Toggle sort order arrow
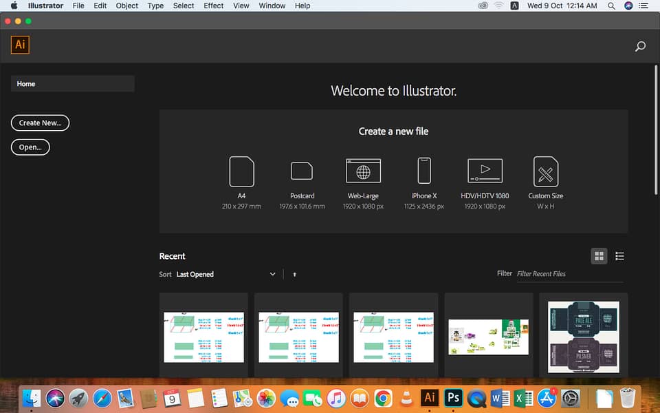The height and width of the screenshot is (413, 660). [295, 274]
